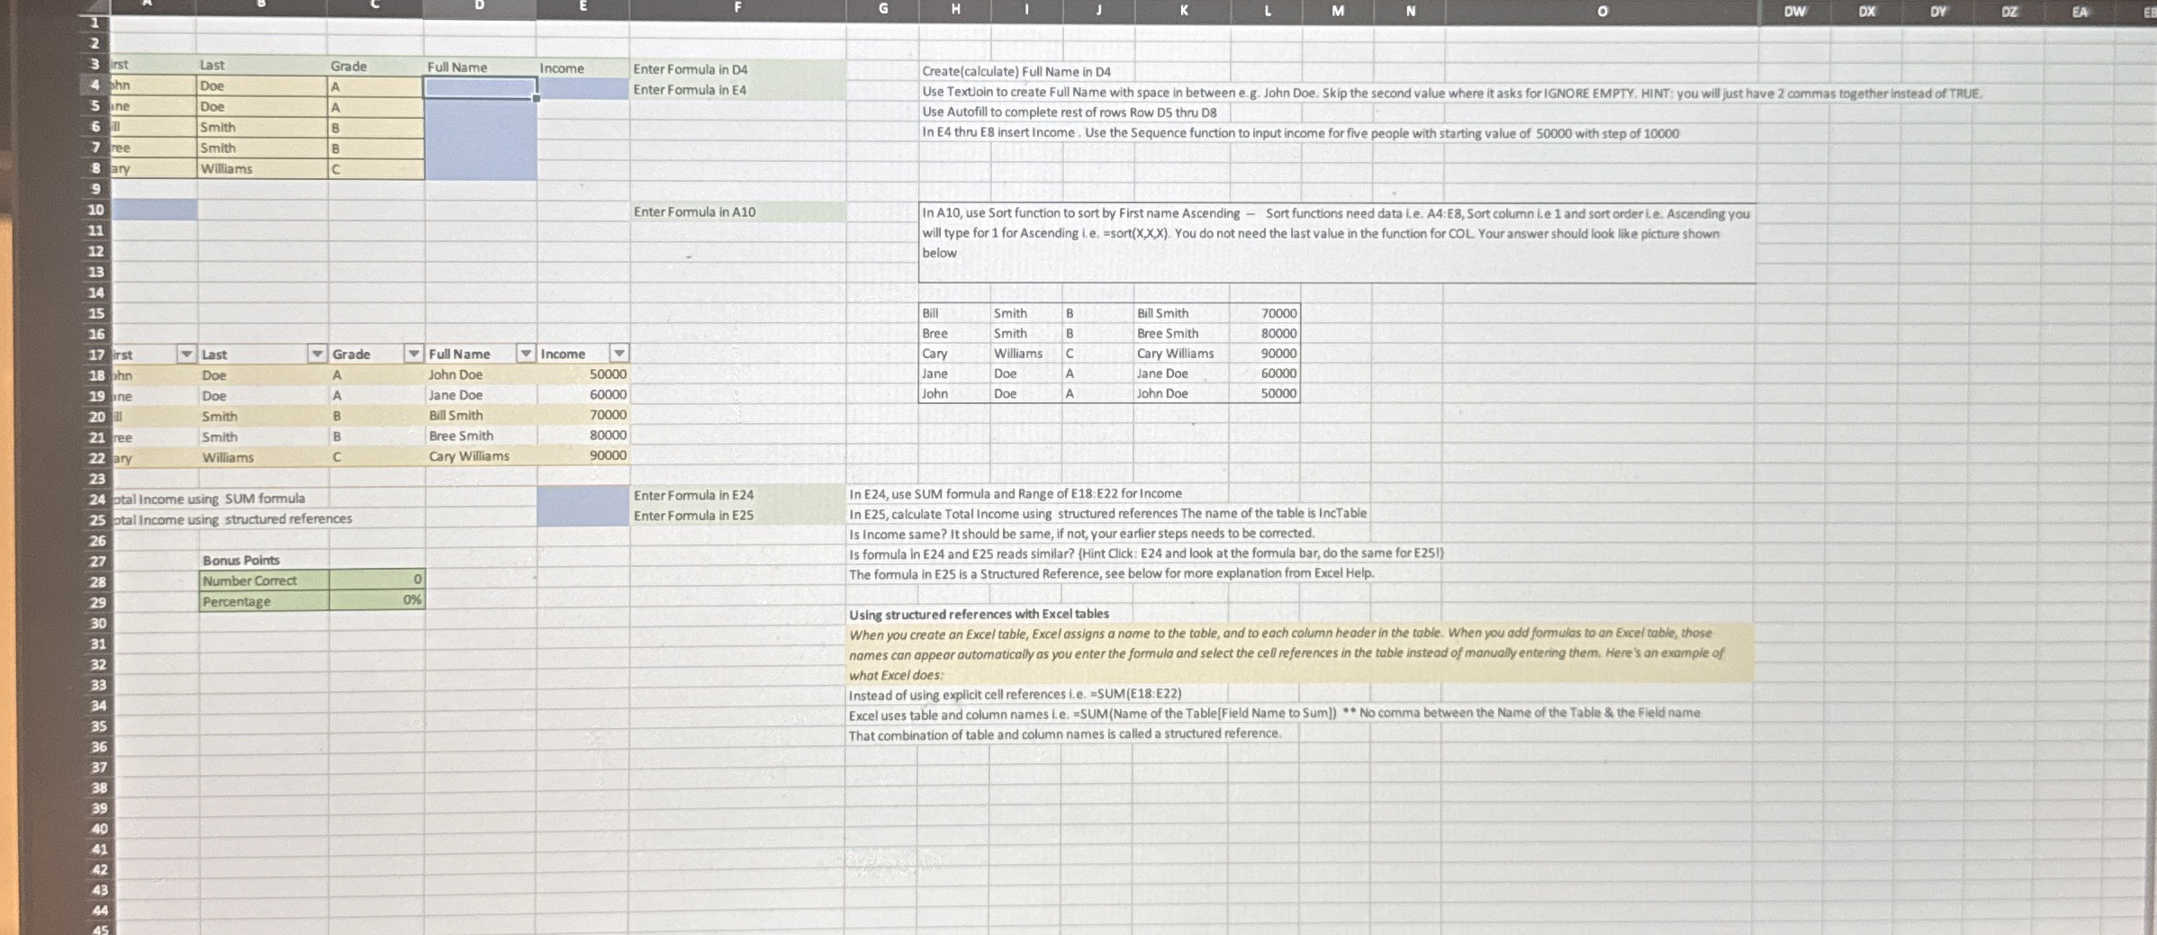
Task: Select the Number Correct value cell showing 0
Action: coord(377,580)
